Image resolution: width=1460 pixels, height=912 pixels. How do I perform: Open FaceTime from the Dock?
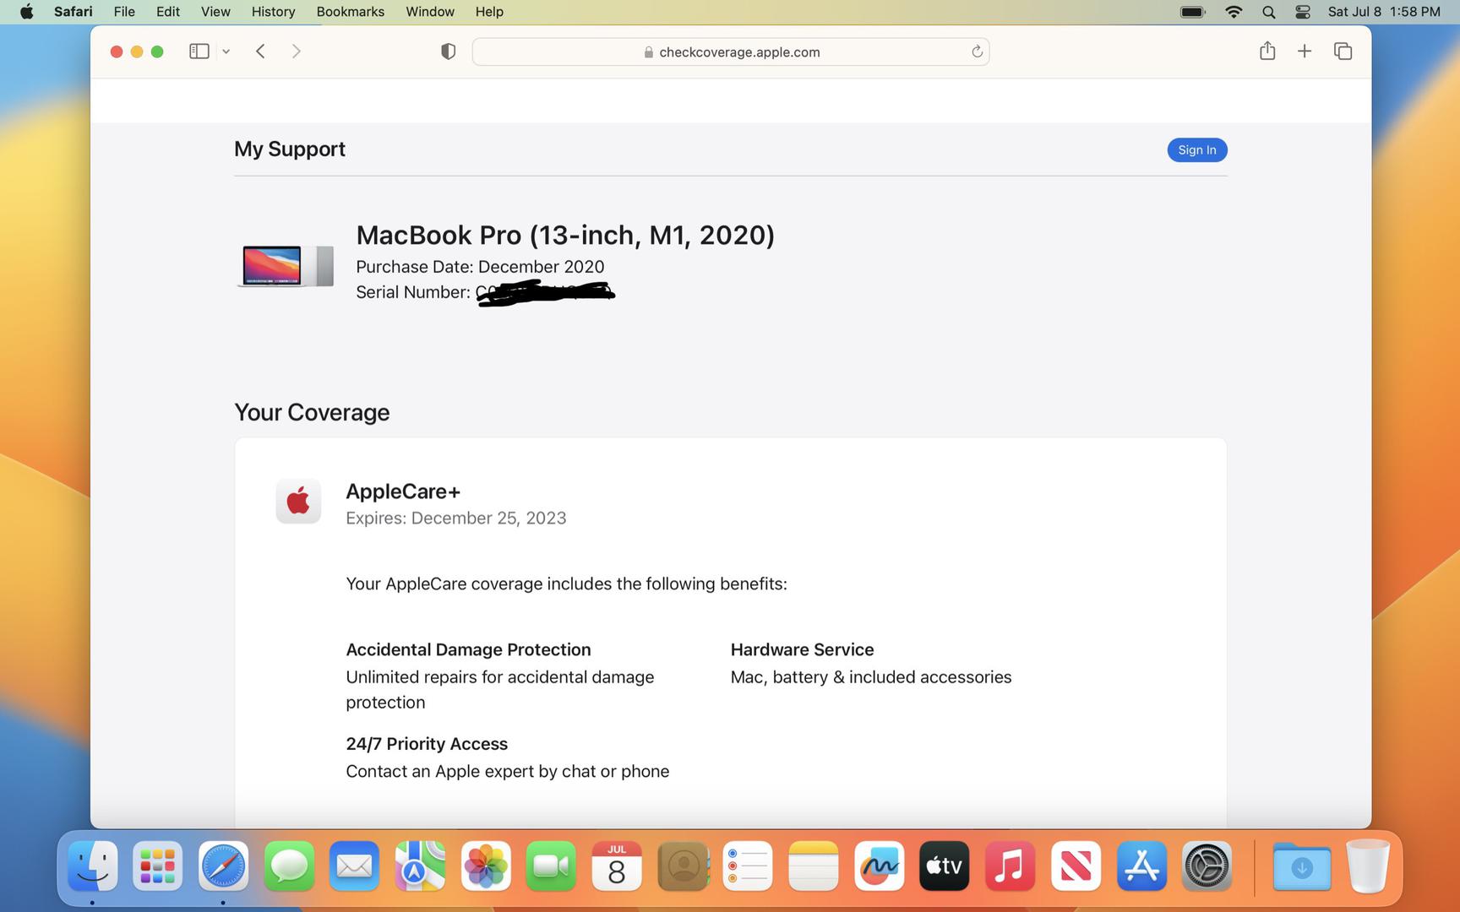pos(551,866)
